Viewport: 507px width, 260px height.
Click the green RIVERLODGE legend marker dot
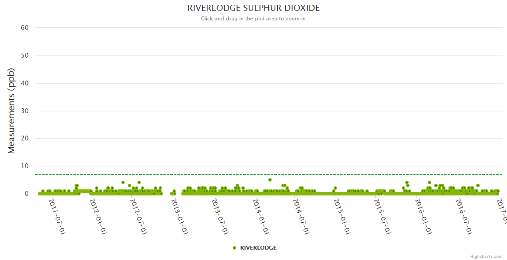[x=234, y=248]
